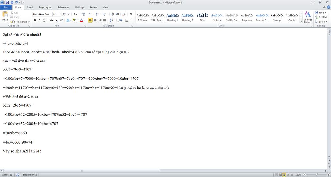Clear all formatting from selection

(x=84, y=14)
